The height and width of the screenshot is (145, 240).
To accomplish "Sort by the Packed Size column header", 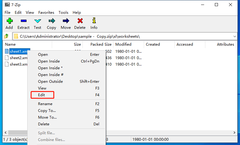I will (x=98, y=44).
